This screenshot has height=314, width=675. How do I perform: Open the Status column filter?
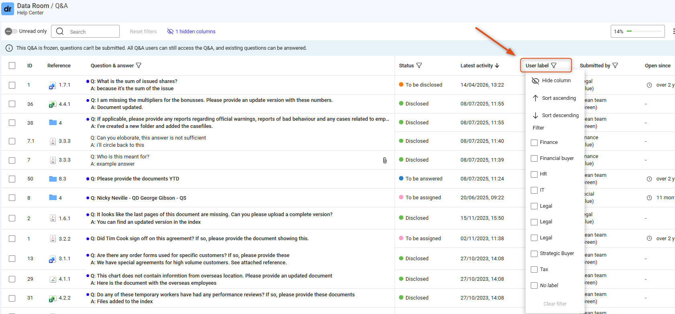pyautogui.click(x=419, y=65)
